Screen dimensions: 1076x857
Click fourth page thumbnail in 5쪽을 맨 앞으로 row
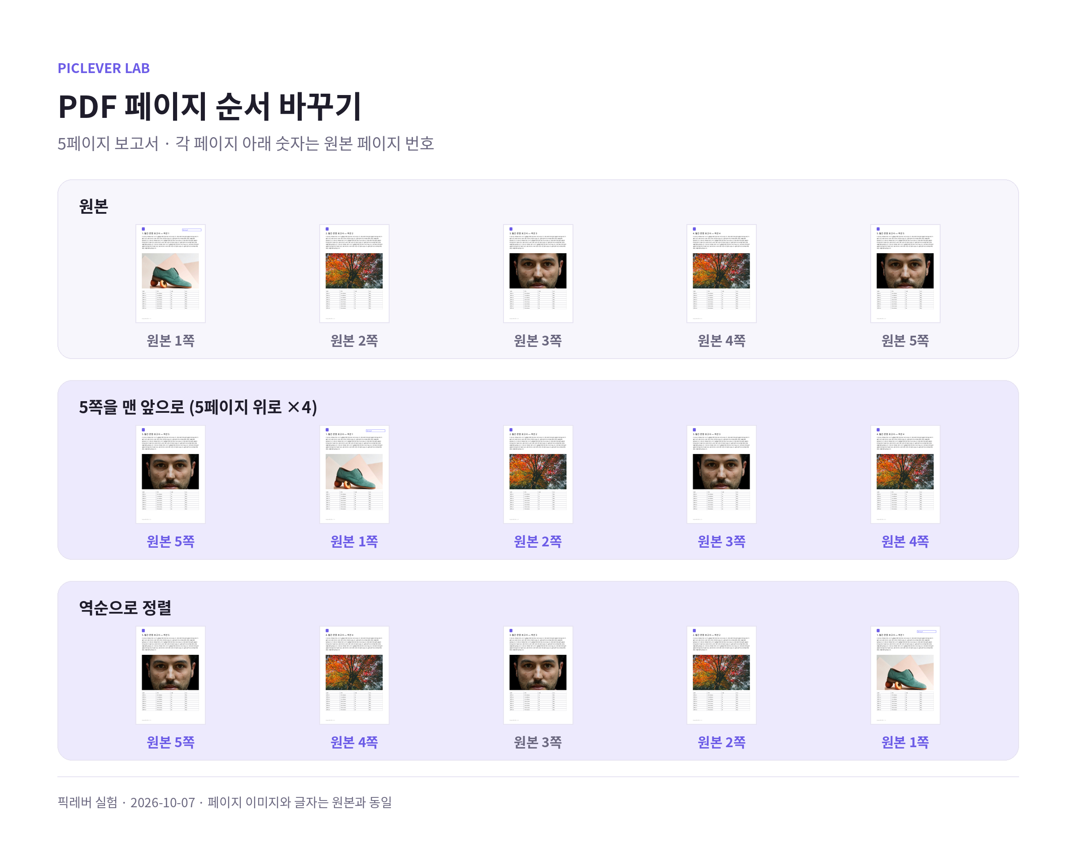(x=721, y=474)
